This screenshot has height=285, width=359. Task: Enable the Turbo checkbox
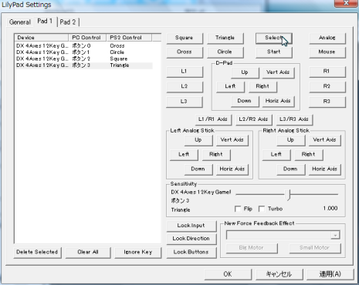(x=262, y=209)
